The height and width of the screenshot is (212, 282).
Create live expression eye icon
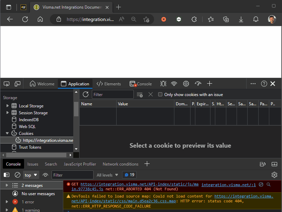(45, 175)
